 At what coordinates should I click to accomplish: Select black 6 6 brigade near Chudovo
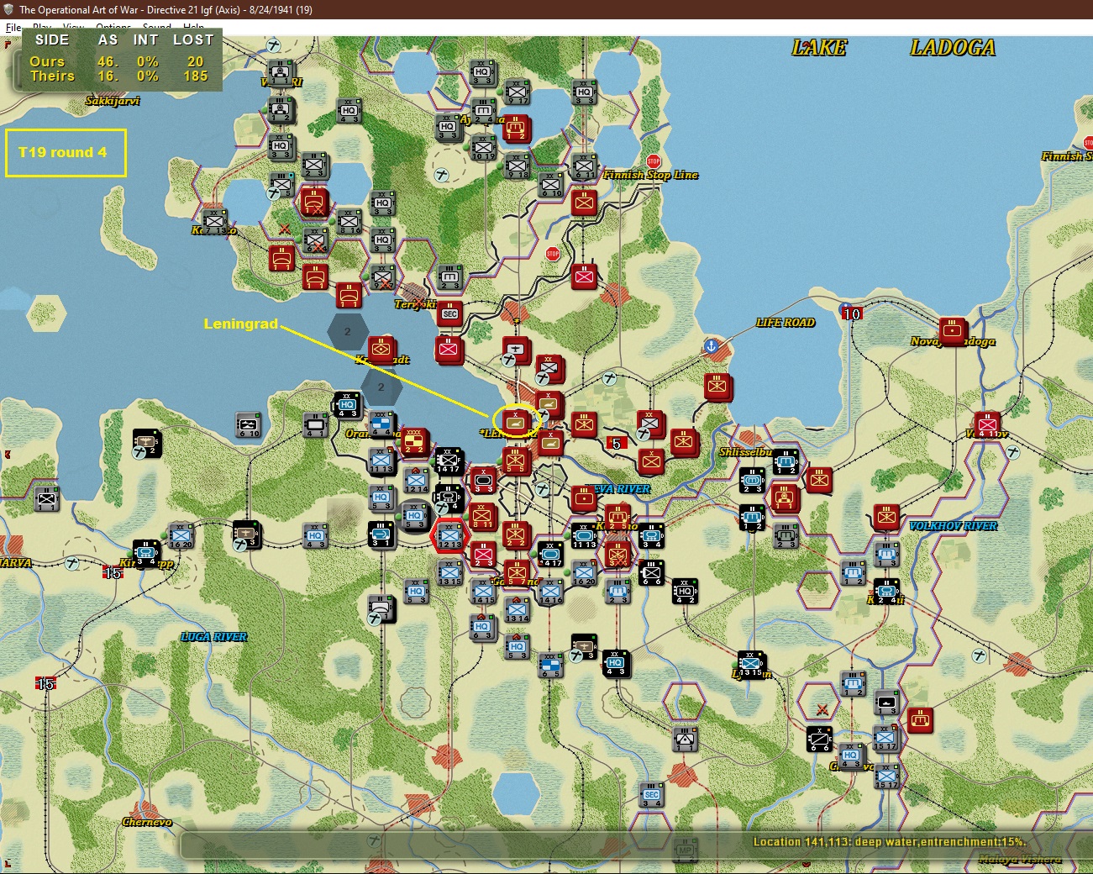(x=819, y=739)
